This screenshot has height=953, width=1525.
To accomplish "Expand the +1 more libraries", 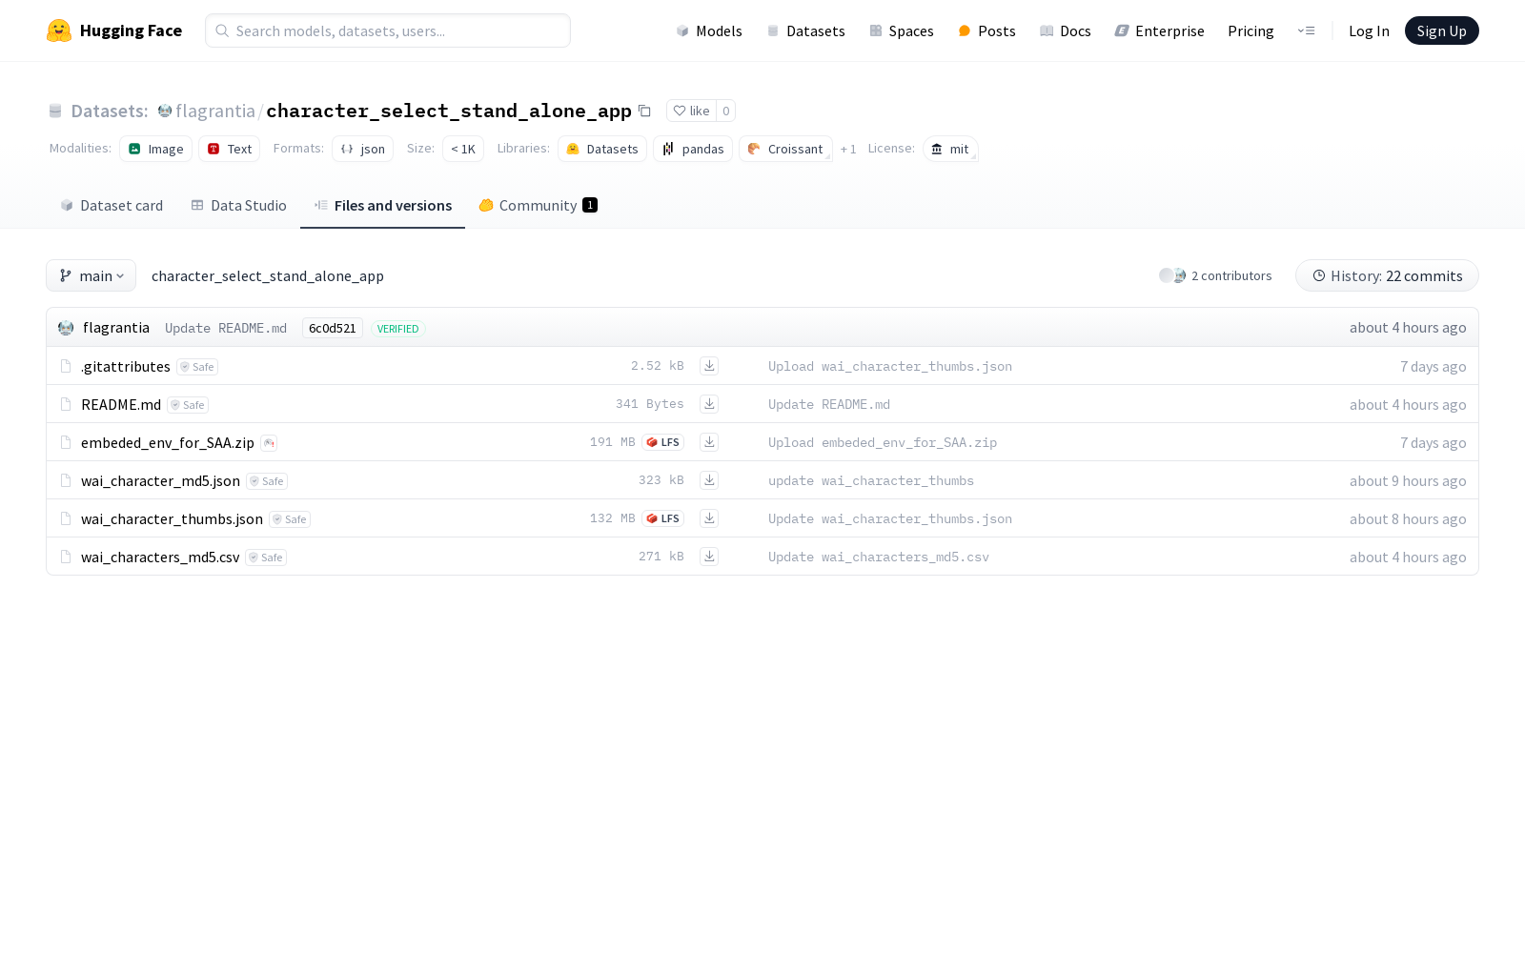I will pos(847,150).
